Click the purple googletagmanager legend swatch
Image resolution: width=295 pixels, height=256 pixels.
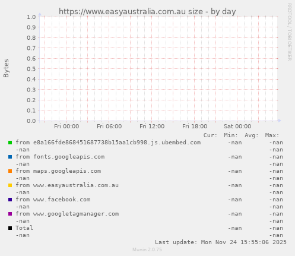10,214
